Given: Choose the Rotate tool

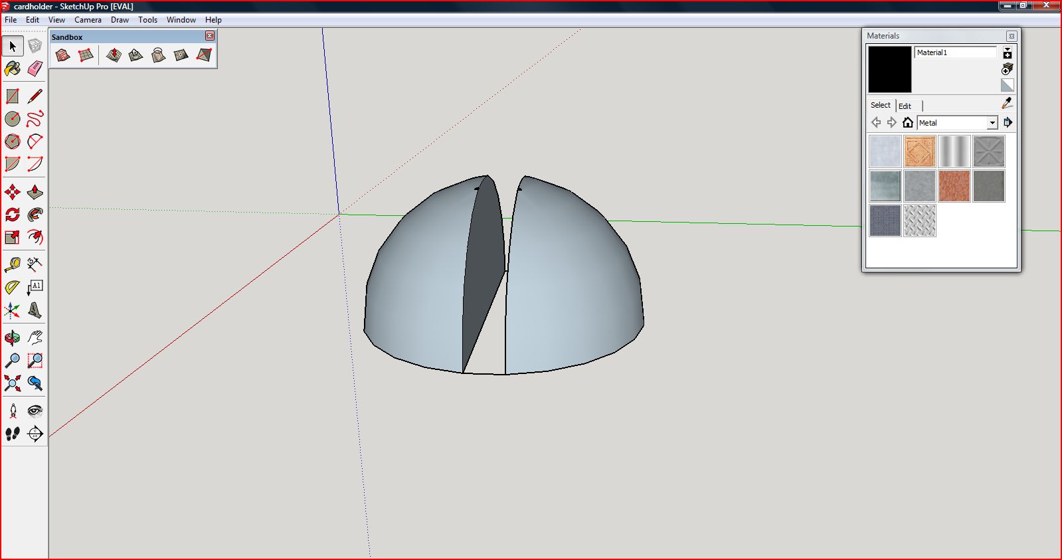Looking at the screenshot, I should [13, 215].
